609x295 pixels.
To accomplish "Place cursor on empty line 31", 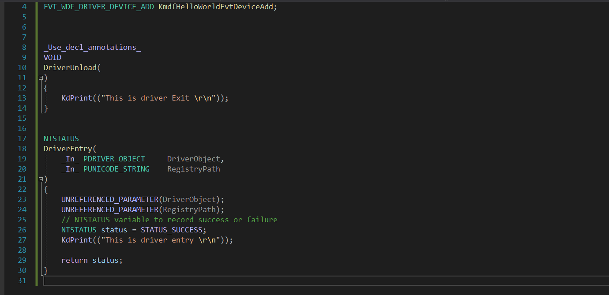I will pyautogui.click(x=177, y=281).
